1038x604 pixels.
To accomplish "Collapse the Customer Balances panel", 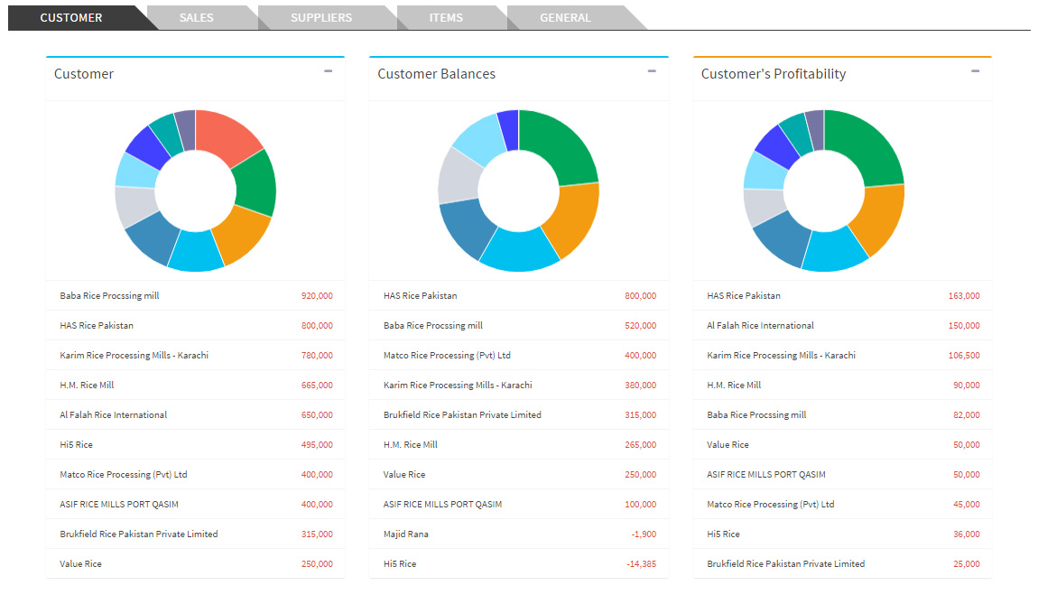I will point(652,70).
